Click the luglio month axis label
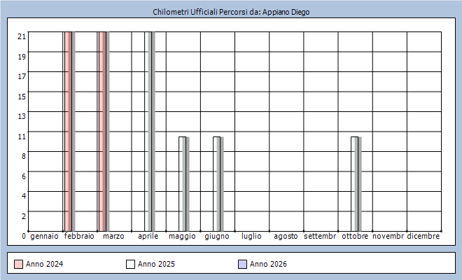This screenshot has height=280, width=462. coord(251,237)
